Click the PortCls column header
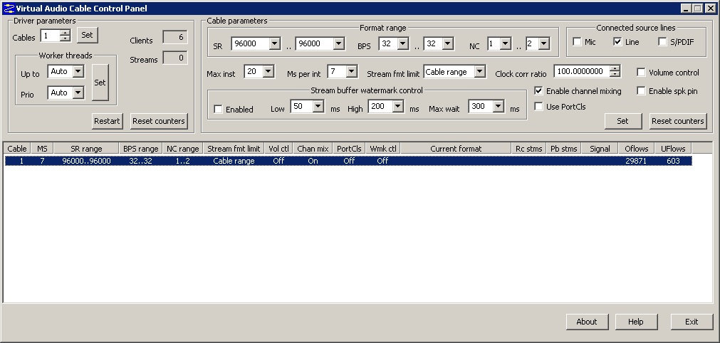The image size is (720, 343). 349,149
